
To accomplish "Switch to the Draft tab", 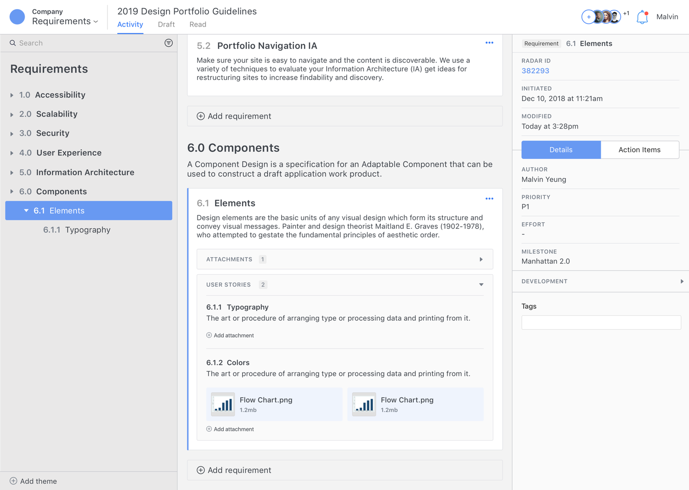I will pos(166,24).
